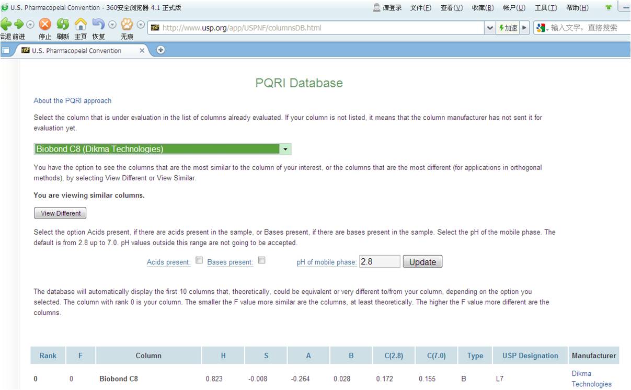Open the Google search engine selector icon

(542, 28)
